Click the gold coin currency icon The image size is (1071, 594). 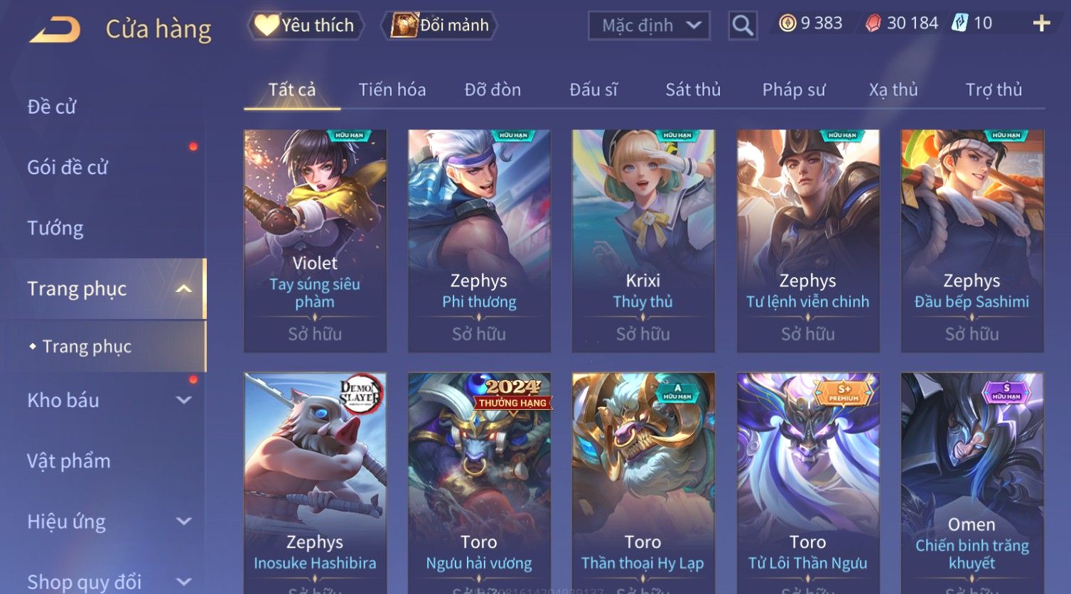[787, 23]
